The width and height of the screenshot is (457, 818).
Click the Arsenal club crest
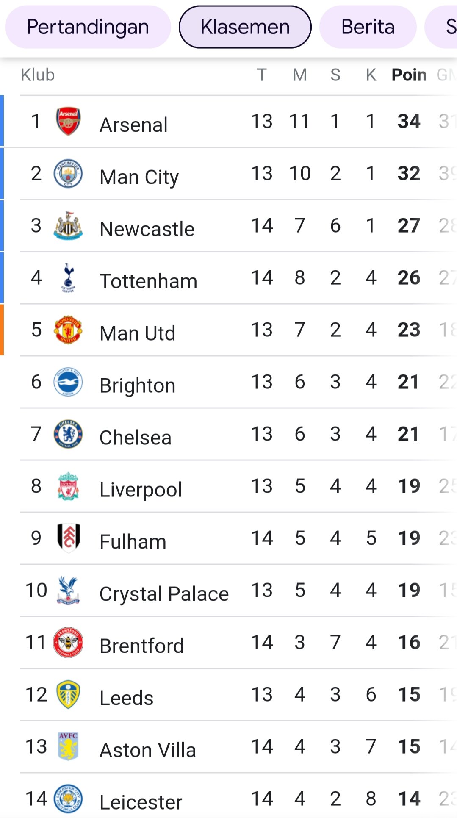[x=68, y=122]
